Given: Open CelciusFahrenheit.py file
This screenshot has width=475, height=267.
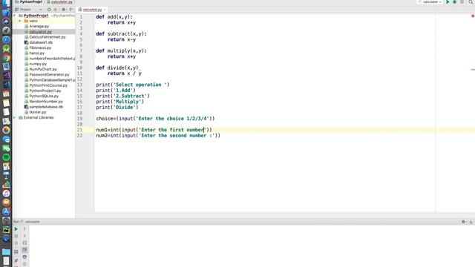Looking at the screenshot, I should 47,37.
